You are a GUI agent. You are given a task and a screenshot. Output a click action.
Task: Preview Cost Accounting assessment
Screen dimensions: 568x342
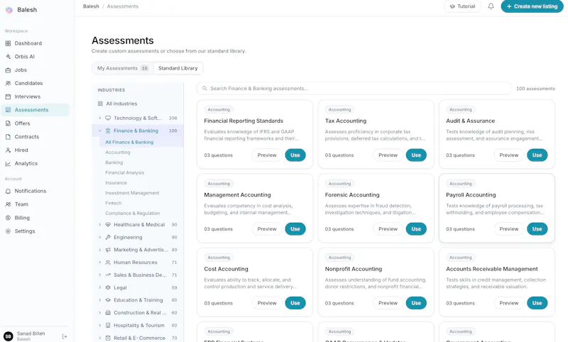pyautogui.click(x=267, y=303)
